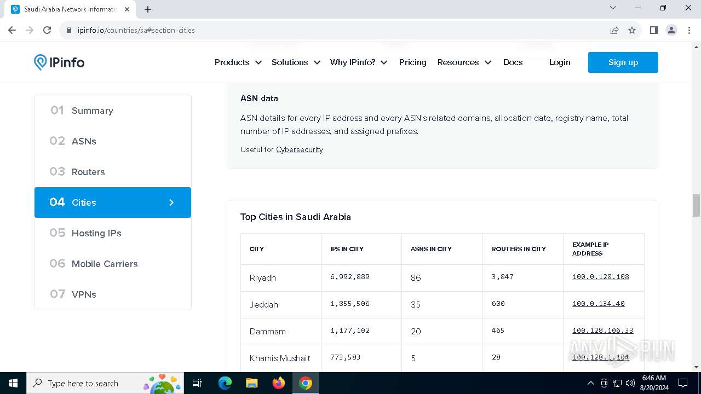This screenshot has width=701, height=394.
Task: Open the Chrome three-dot menu
Action: 689,30
